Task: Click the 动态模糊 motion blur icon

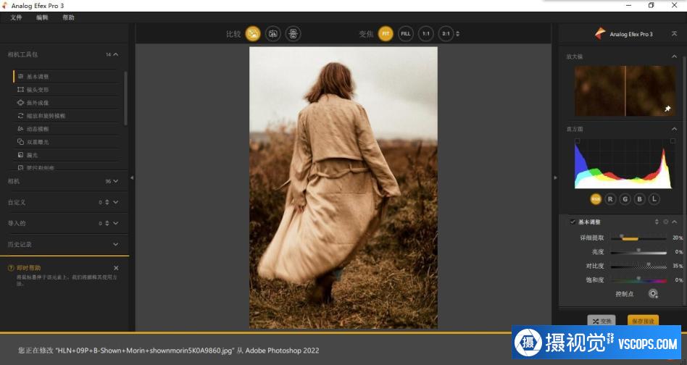Action: tap(20, 129)
